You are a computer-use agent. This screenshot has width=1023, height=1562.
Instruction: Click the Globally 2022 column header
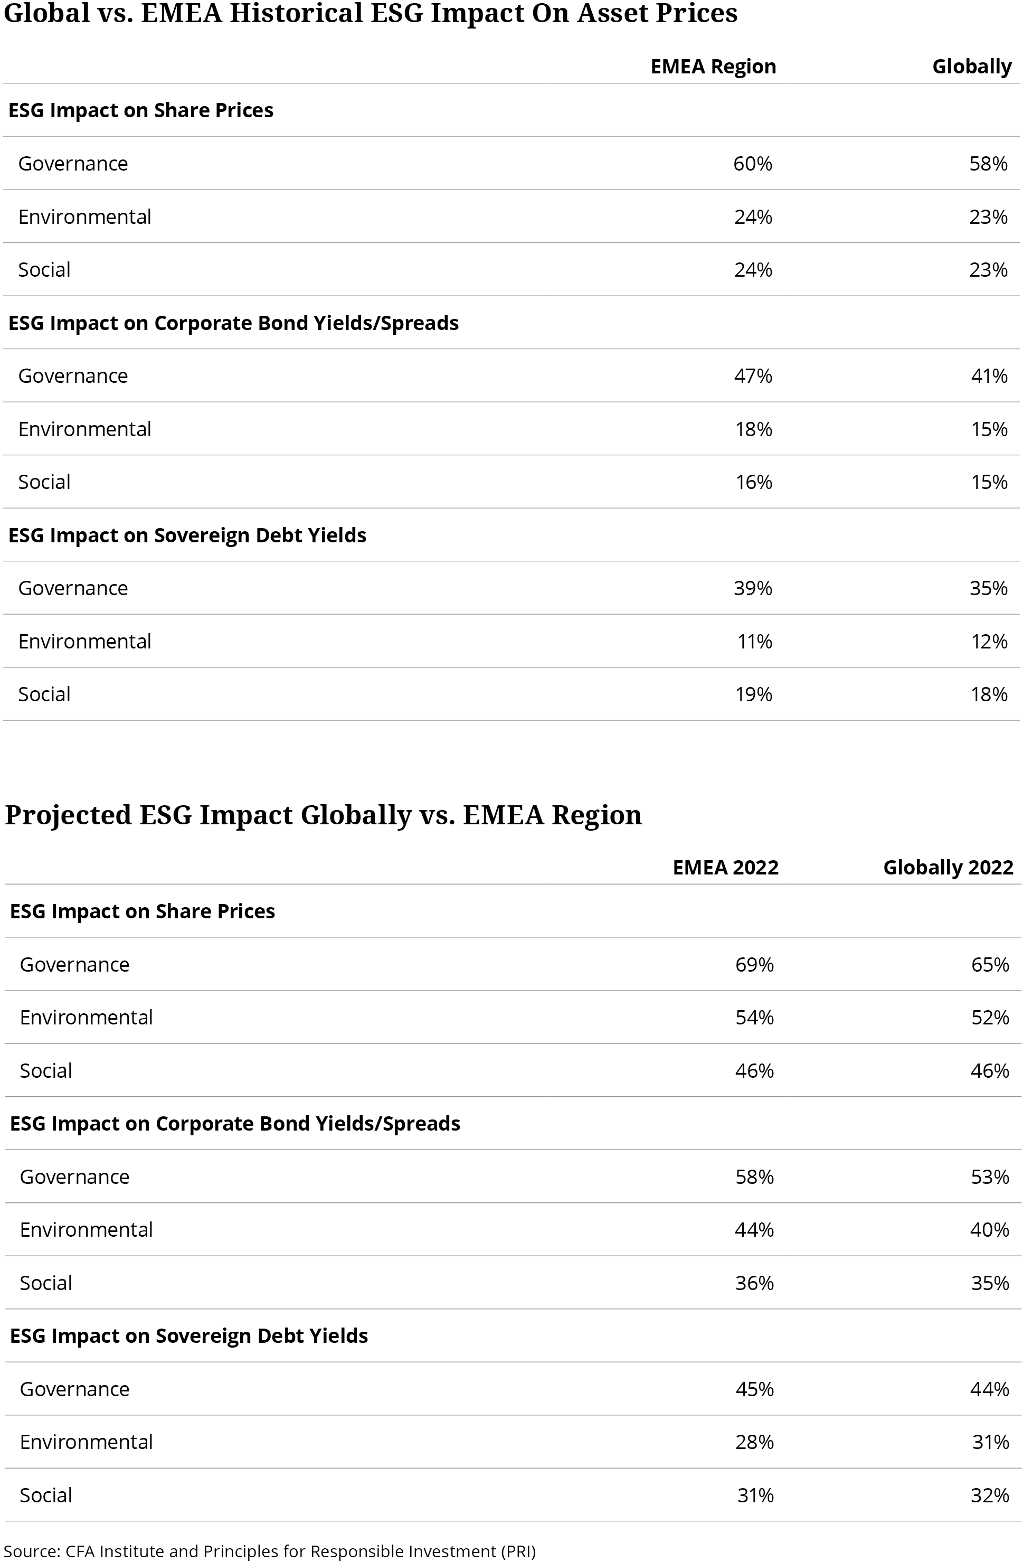(x=948, y=868)
